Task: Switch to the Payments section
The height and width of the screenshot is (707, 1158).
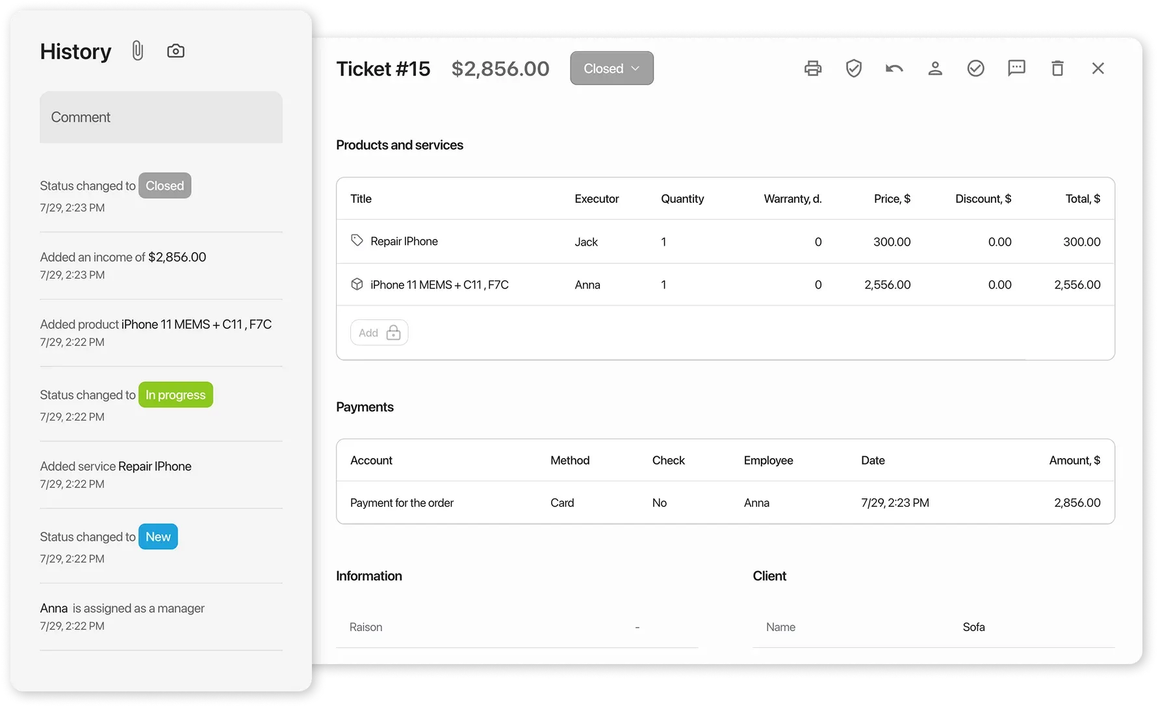Action: pyautogui.click(x=365, y=407)
